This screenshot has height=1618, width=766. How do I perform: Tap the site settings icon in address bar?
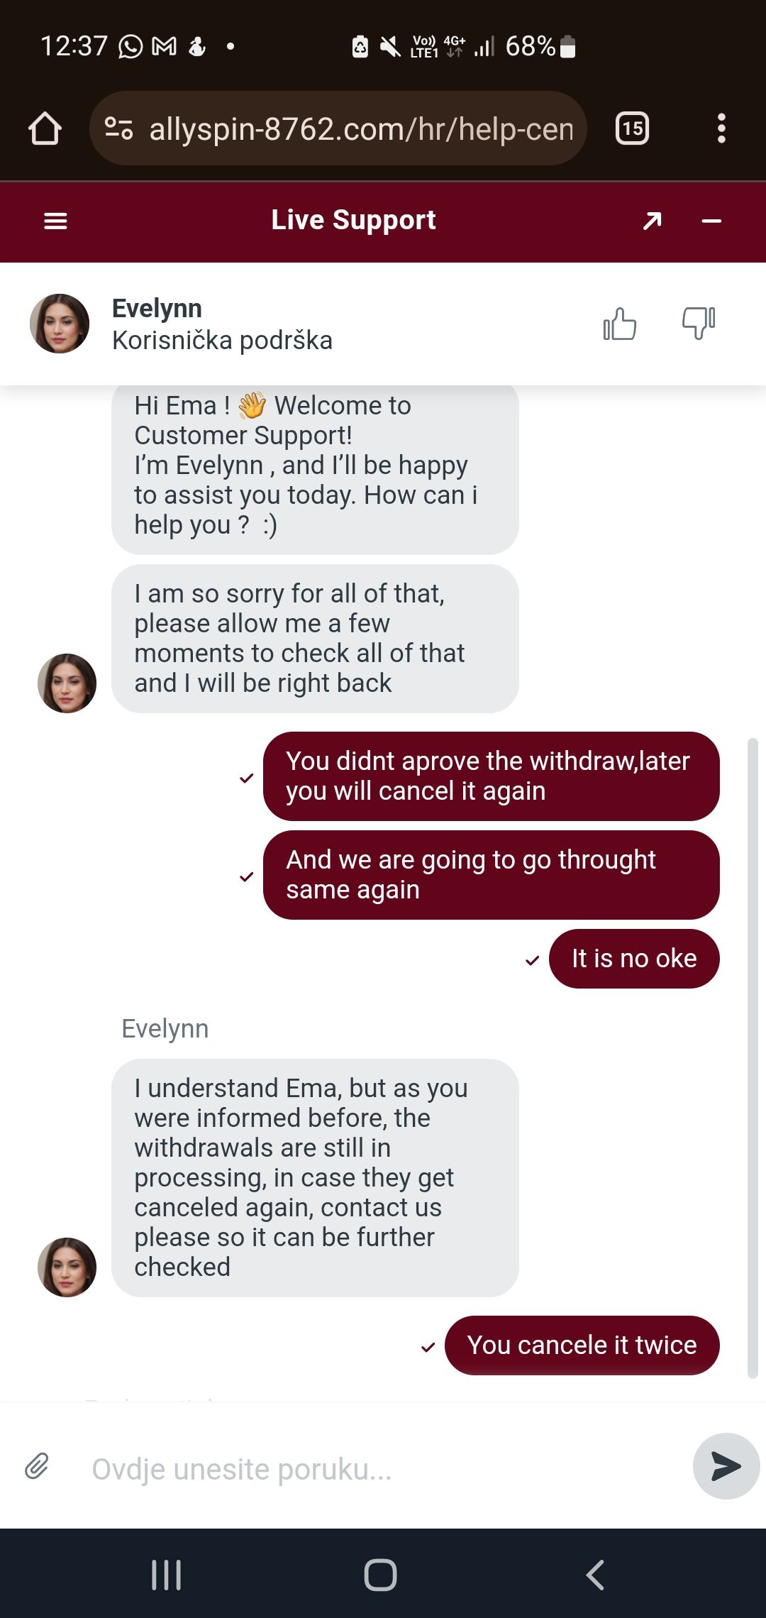[x=118, y=128]
